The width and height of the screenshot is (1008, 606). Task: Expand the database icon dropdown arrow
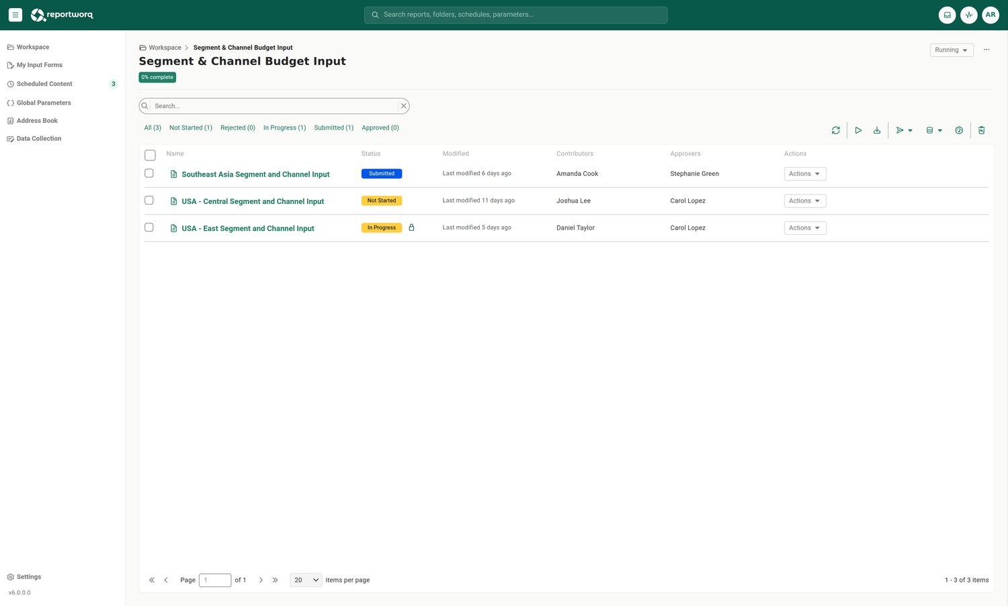point(940,131)
